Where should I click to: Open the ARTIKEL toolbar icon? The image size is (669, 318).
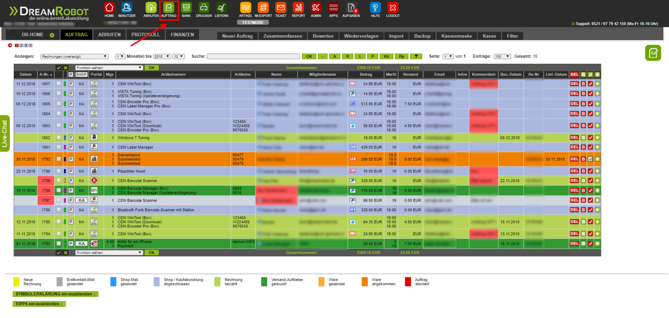click(246, 8)
